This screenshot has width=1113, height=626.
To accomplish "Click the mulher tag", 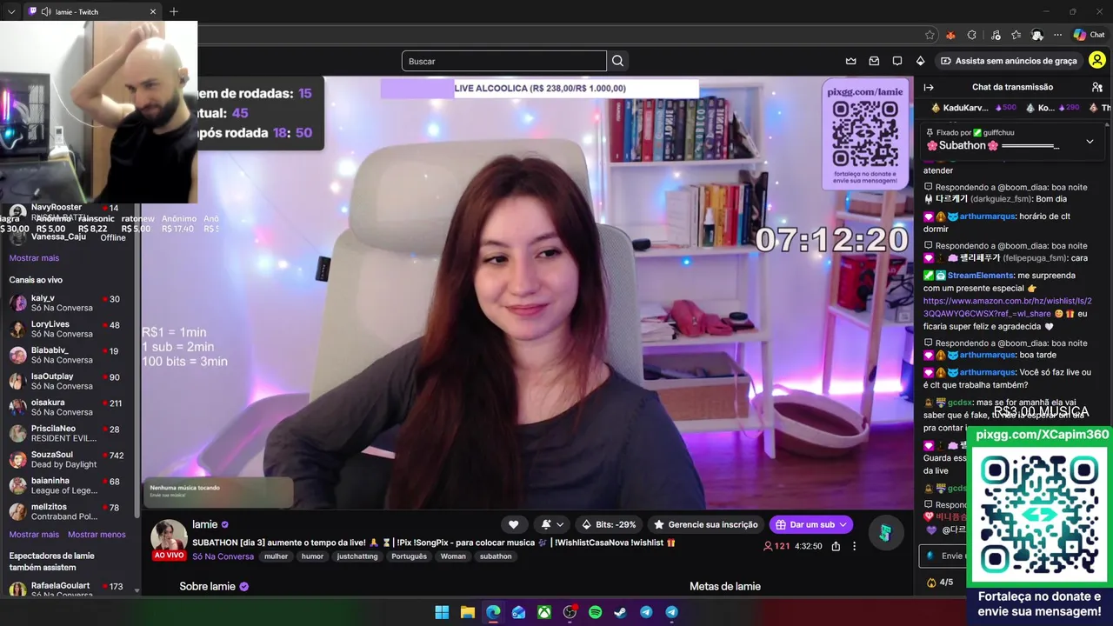I will (x=276, y=556).
